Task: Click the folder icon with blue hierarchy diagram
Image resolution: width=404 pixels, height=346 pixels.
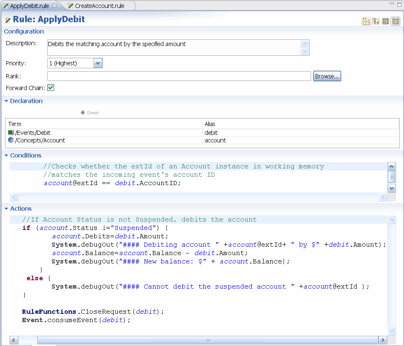Action: (376, 21)
